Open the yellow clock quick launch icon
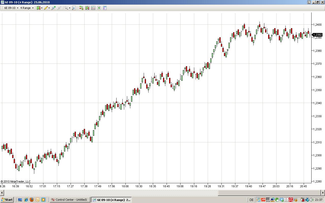Image resolution: width=325 pixels, height=203 pixels. (x=38, y=200)
